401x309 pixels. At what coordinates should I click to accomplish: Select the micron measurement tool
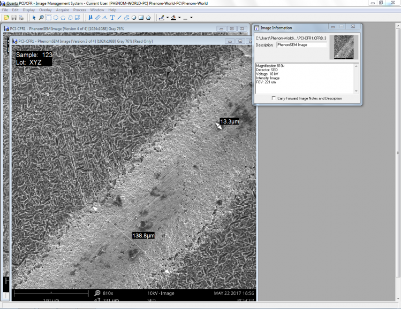point(90,18)
